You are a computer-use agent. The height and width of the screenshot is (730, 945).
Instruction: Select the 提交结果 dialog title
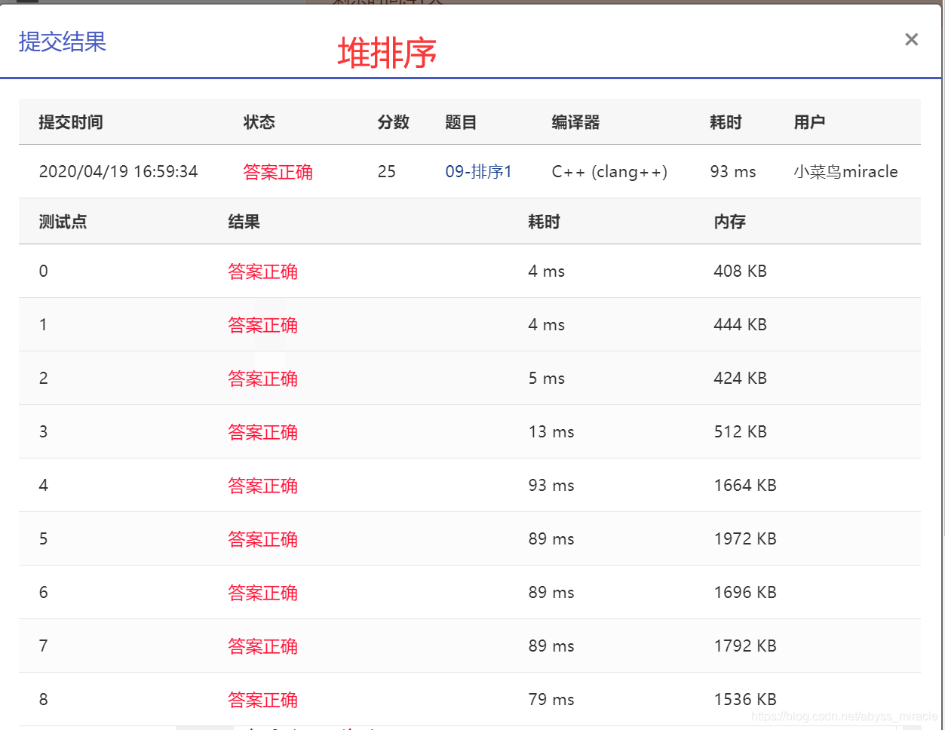point(62,41)
